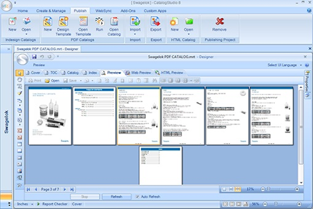Switch to the TOC designer tab
This screenshot has height=209, width=313.
tap(51, 73)
